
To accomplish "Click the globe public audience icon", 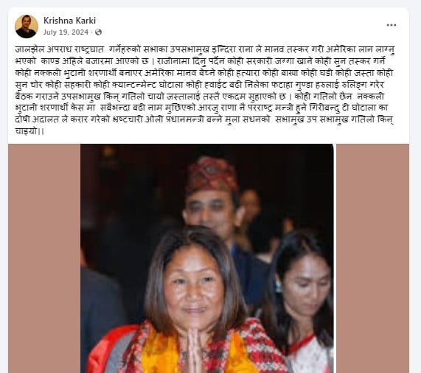I will coord(99,32).
